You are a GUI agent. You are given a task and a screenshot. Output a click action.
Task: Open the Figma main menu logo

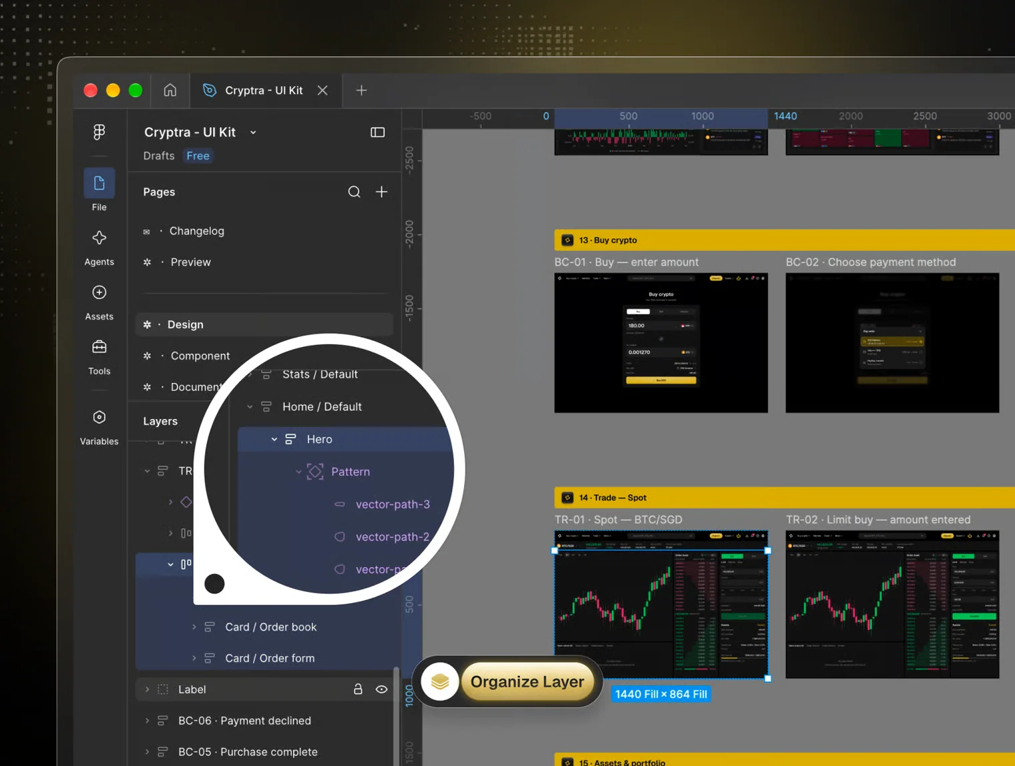tap(99, 132)
